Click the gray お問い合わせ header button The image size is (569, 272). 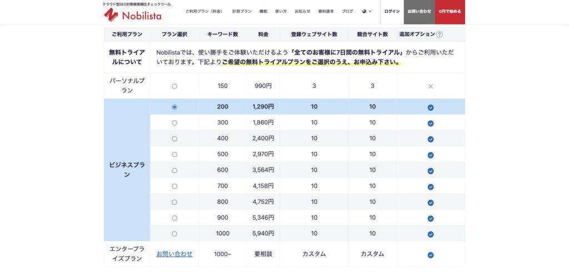coord(419,11)
